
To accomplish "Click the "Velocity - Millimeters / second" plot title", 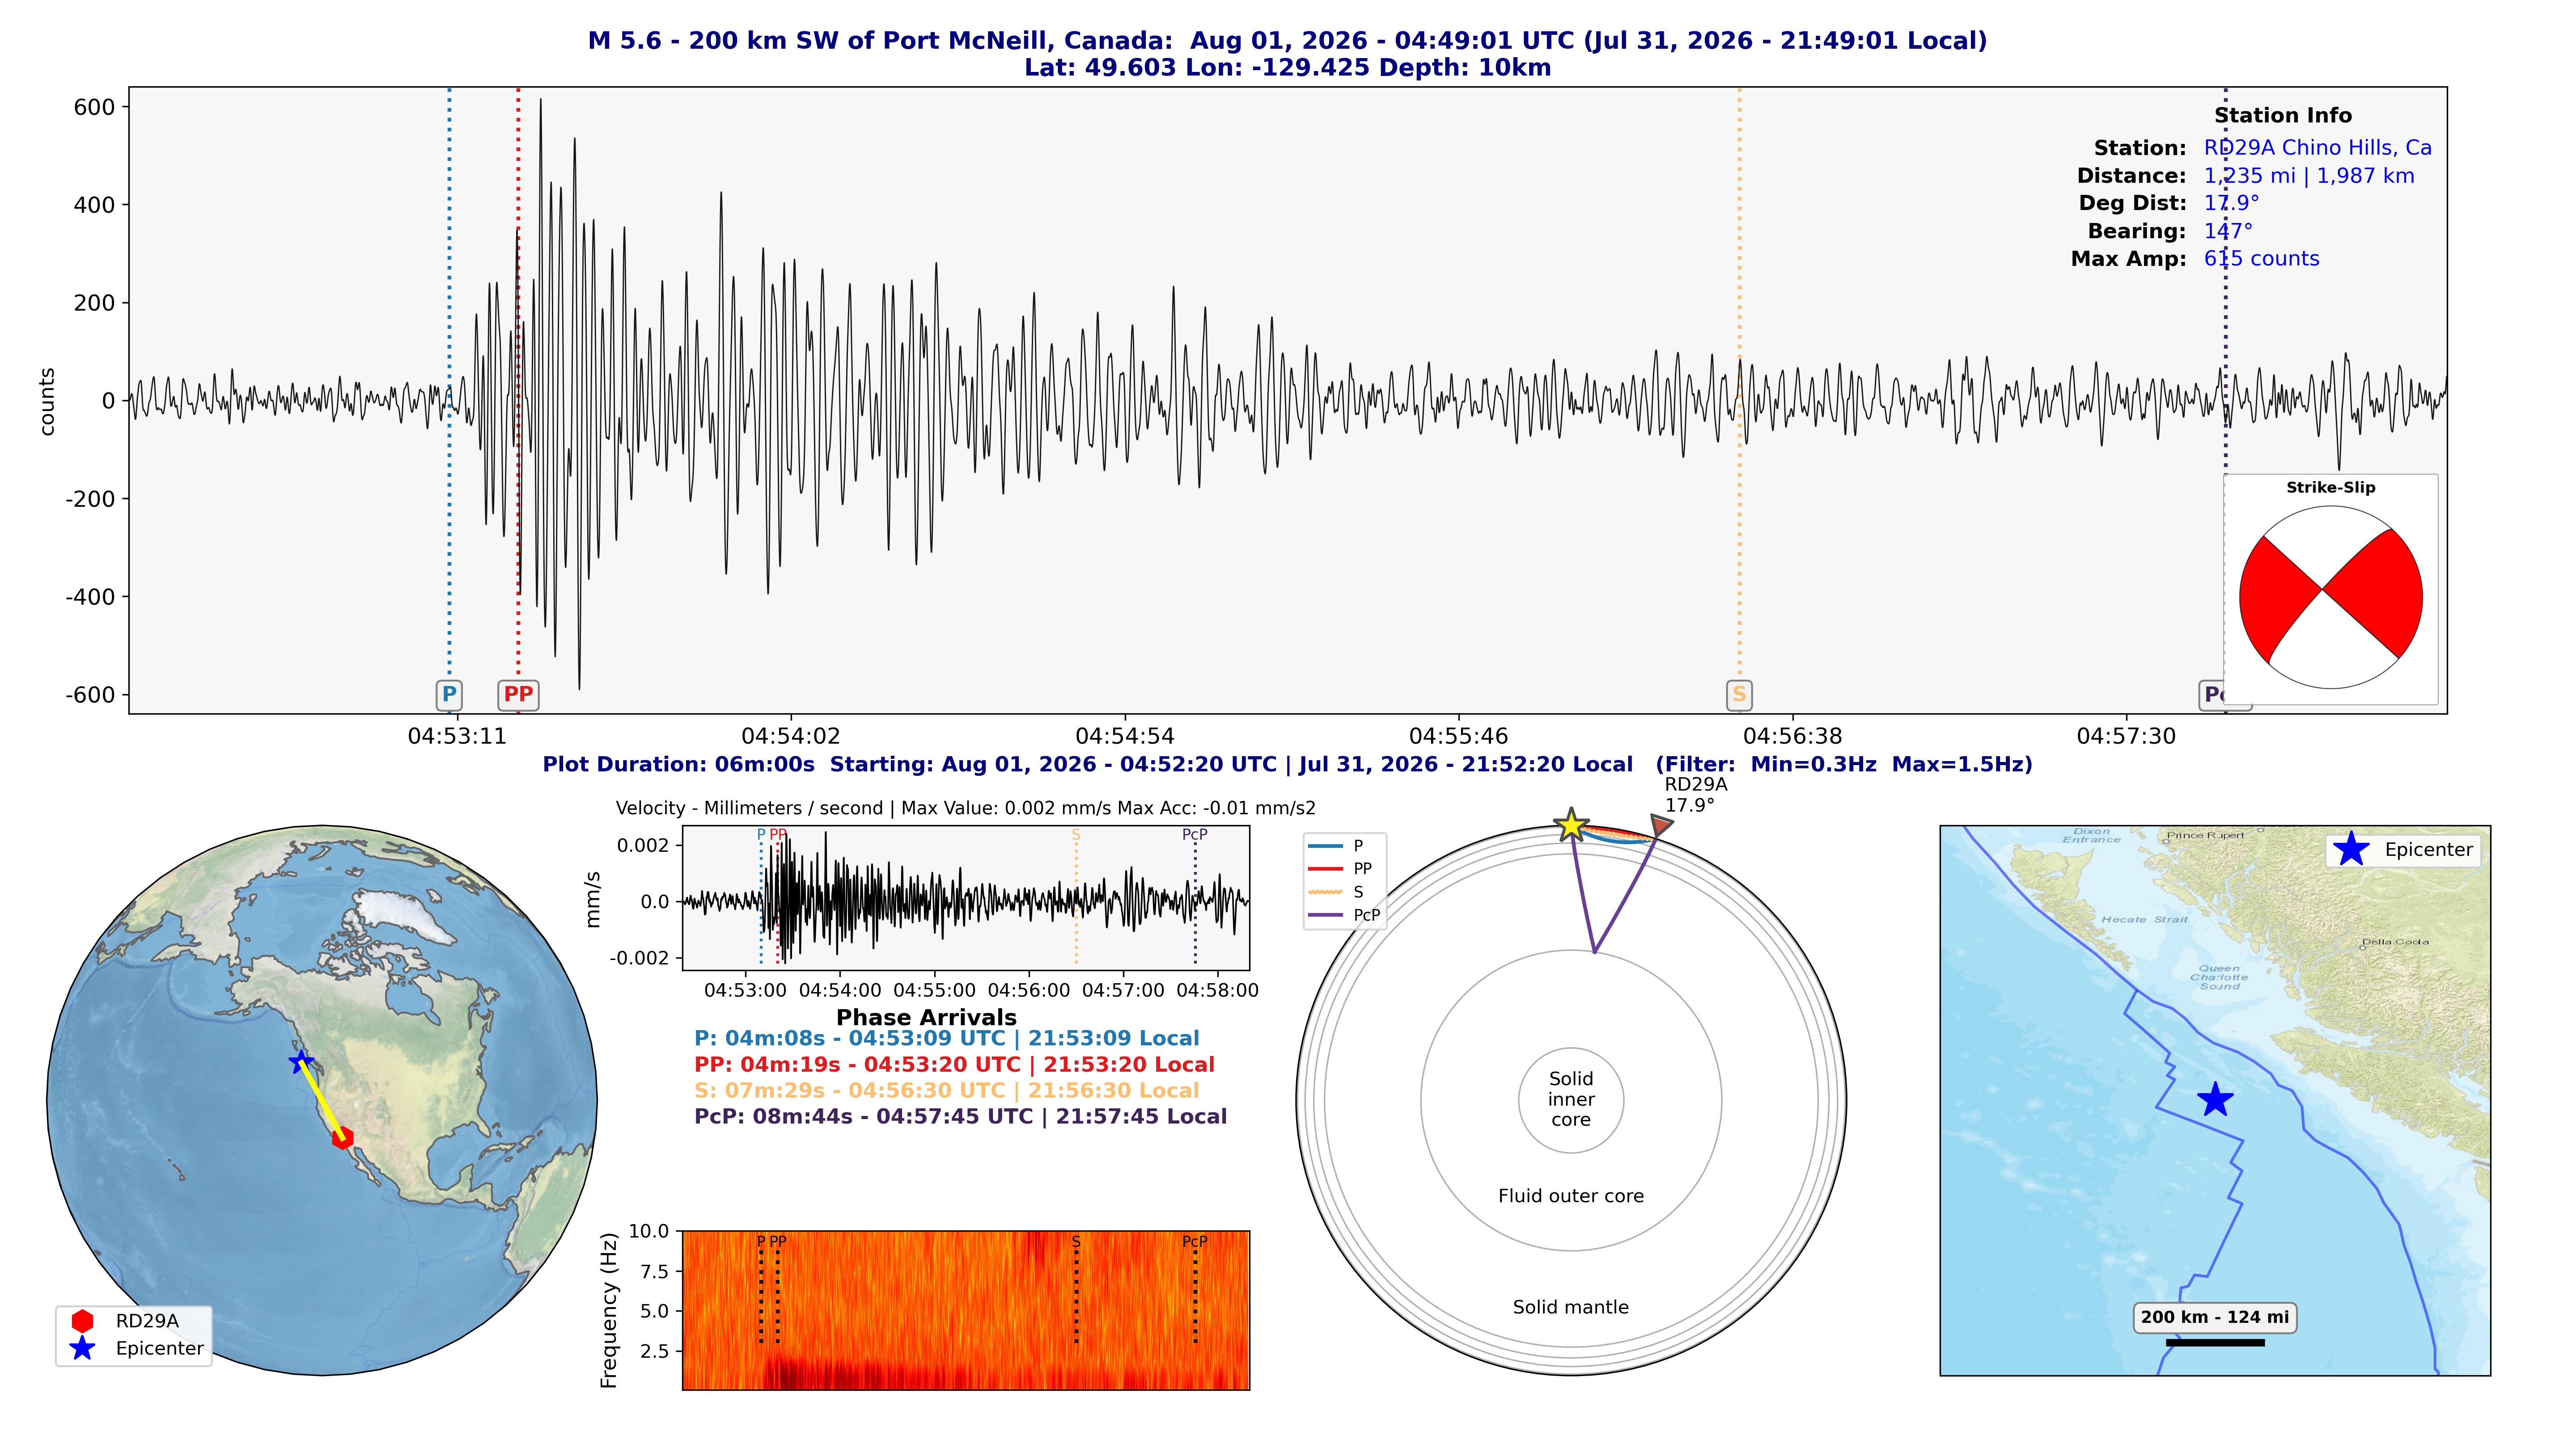I will click(966, 808).
